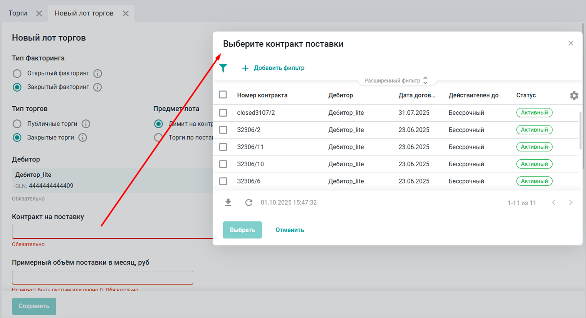Click the green filter funnel icon

223,68
